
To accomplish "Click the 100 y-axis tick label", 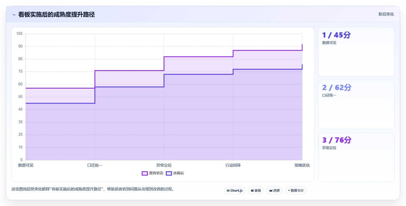I will pyautogui.click(x=19, y=34).
